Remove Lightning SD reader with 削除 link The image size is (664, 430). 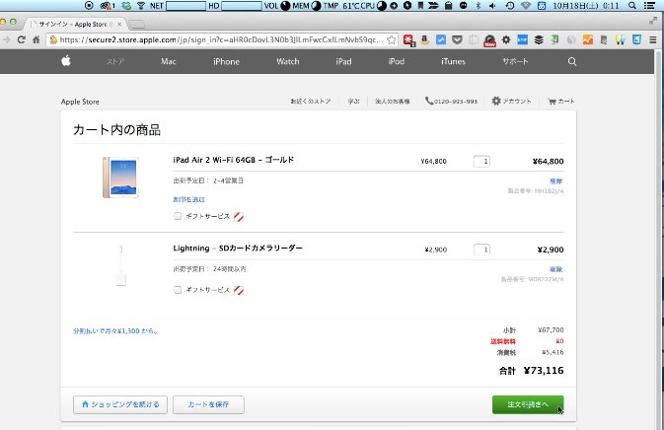[x=556, y=269]
